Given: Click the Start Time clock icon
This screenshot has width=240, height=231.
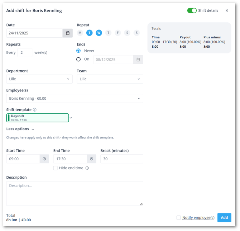Looking at the screenshot, I should click(x=44, y=159).
